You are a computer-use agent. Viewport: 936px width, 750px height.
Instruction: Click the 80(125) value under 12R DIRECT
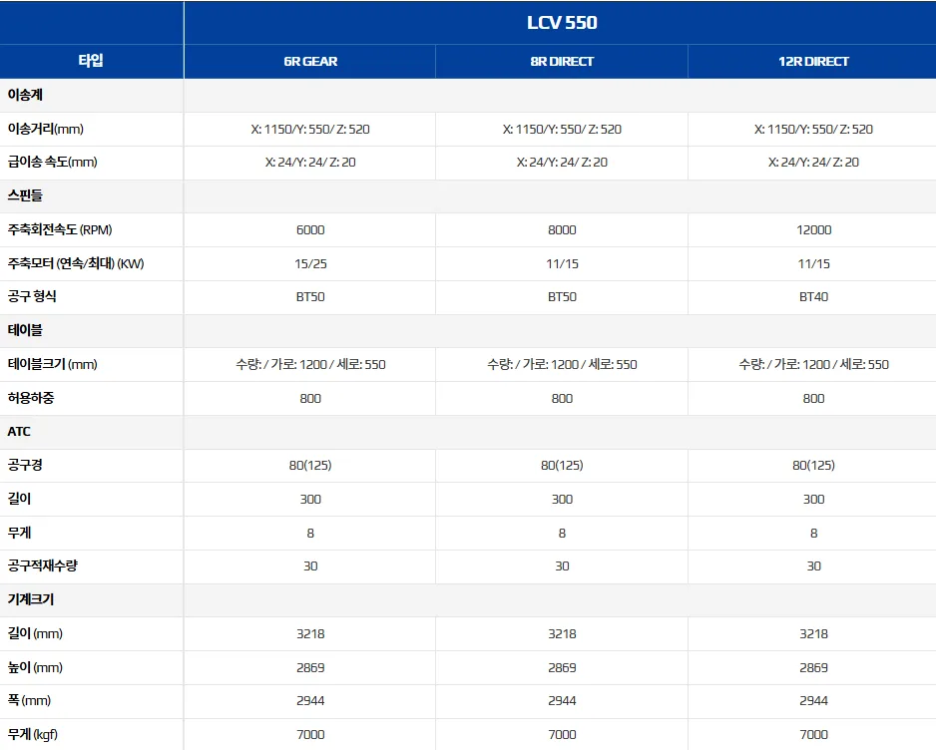click(x=813, y=465)
